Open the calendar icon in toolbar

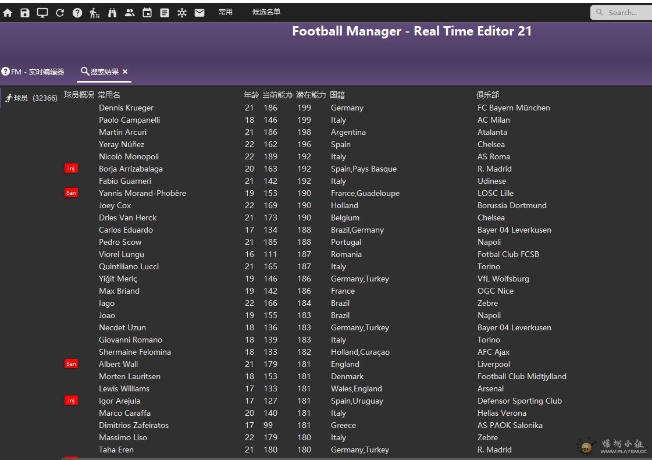point(147,13)
